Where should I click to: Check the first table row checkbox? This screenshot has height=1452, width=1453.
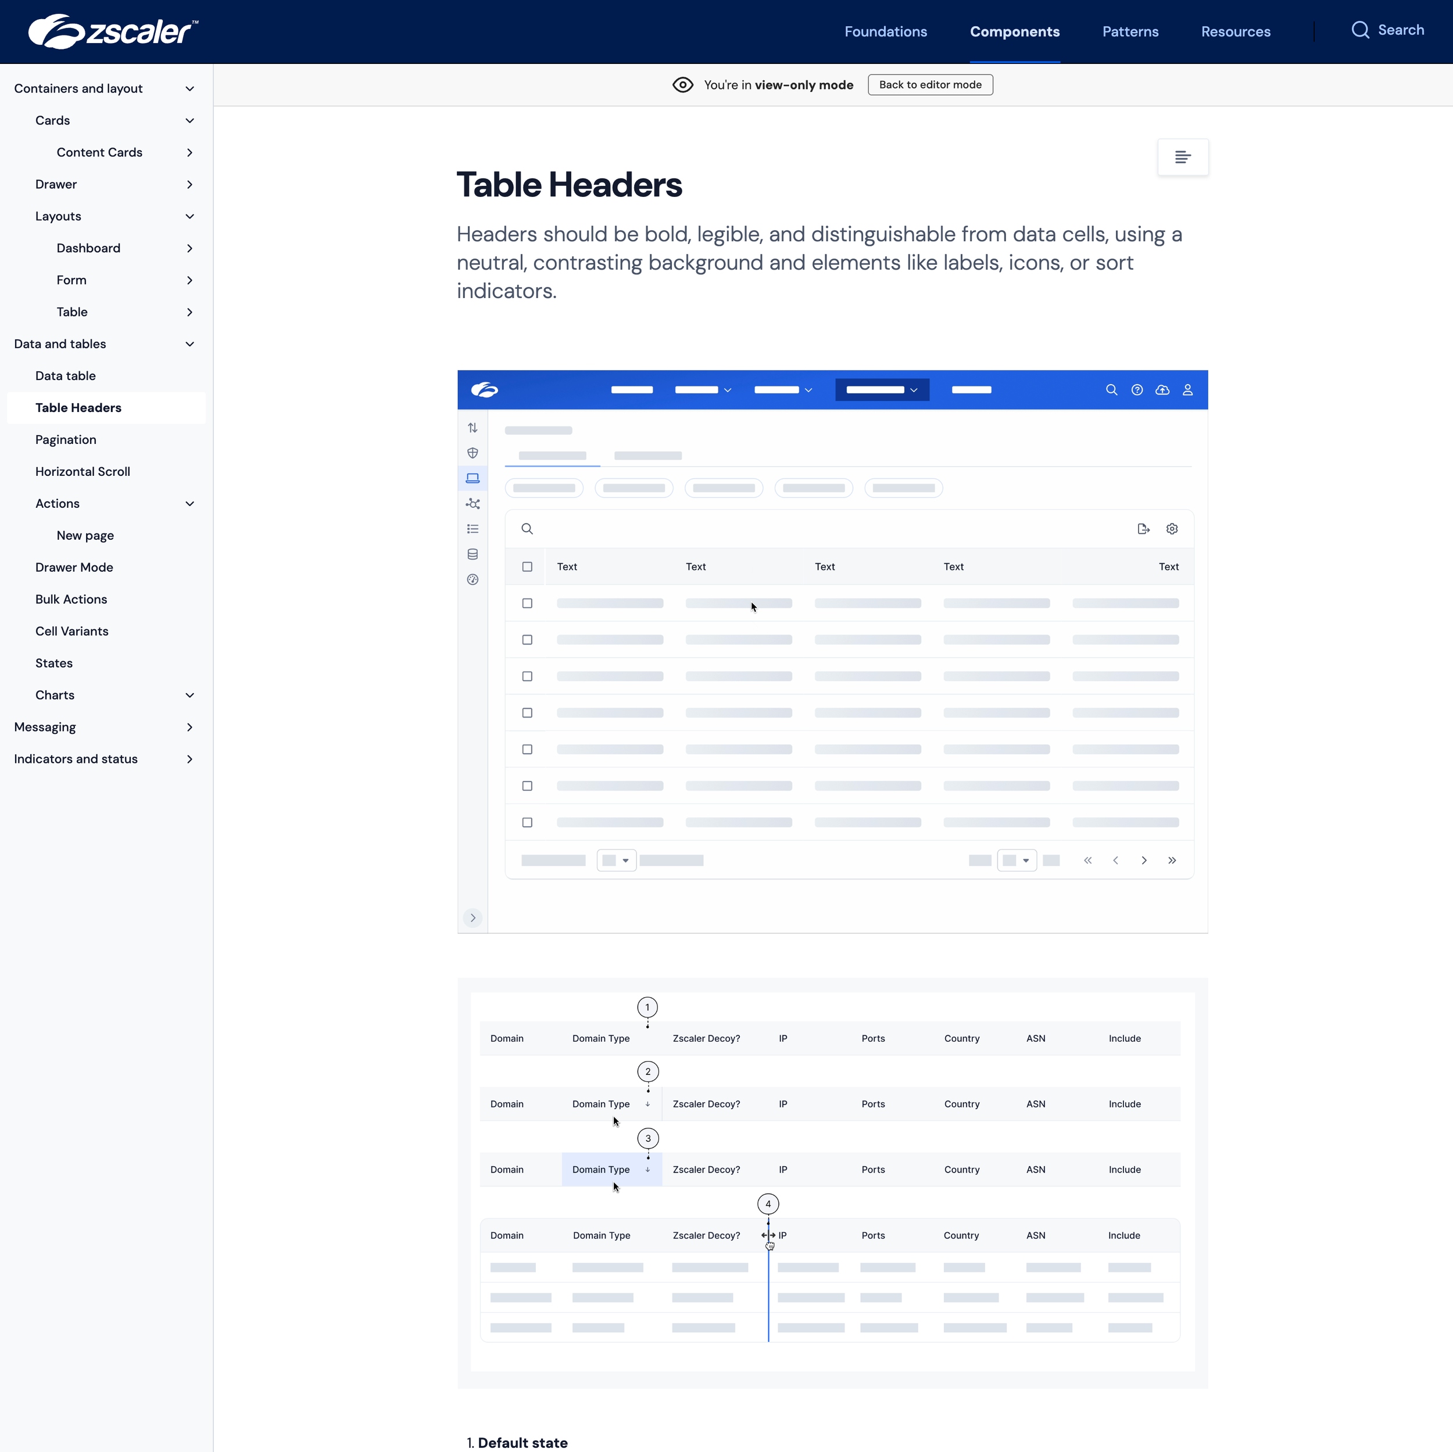coord(527,603)
